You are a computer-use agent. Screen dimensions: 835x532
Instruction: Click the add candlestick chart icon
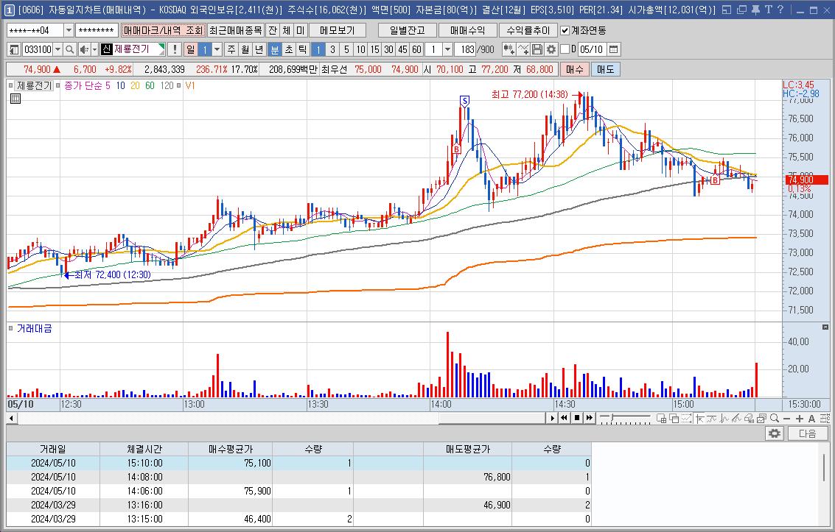click(x=509, y=49)
